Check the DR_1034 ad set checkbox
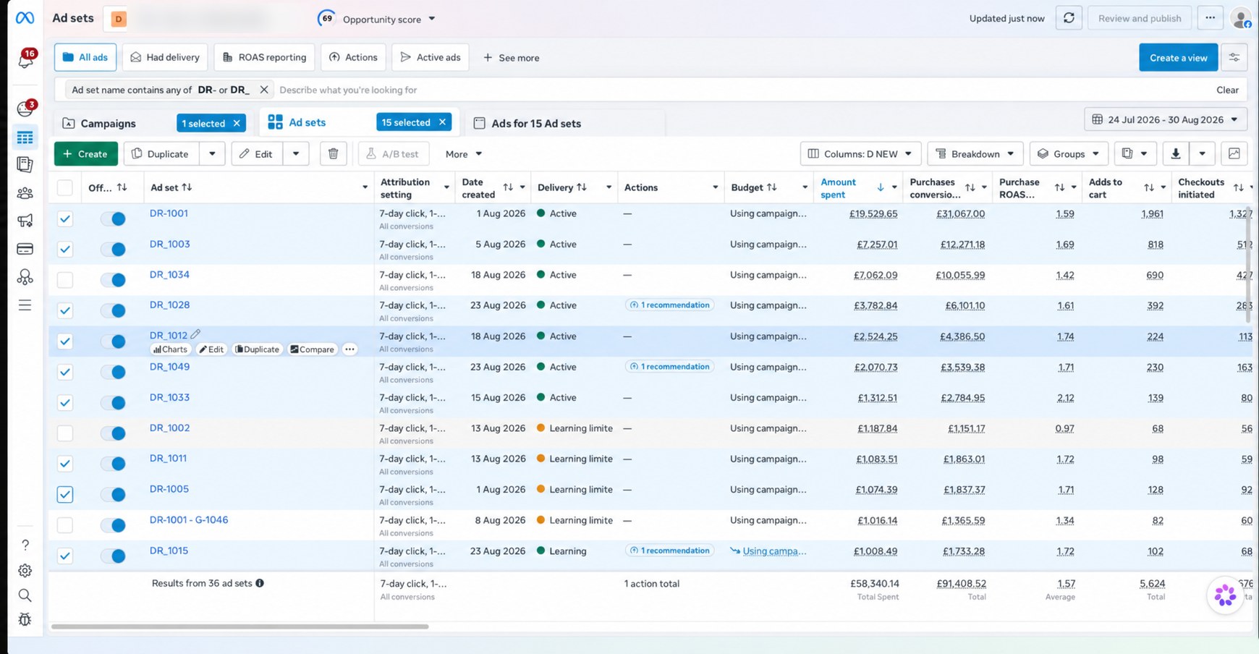 pos(65,279)
